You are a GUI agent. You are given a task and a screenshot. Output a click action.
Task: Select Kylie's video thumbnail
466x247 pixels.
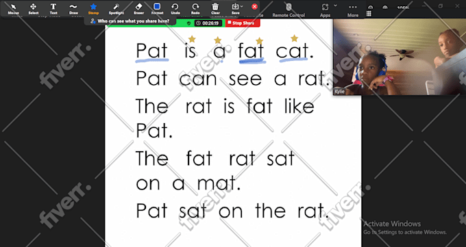[400, 57]
